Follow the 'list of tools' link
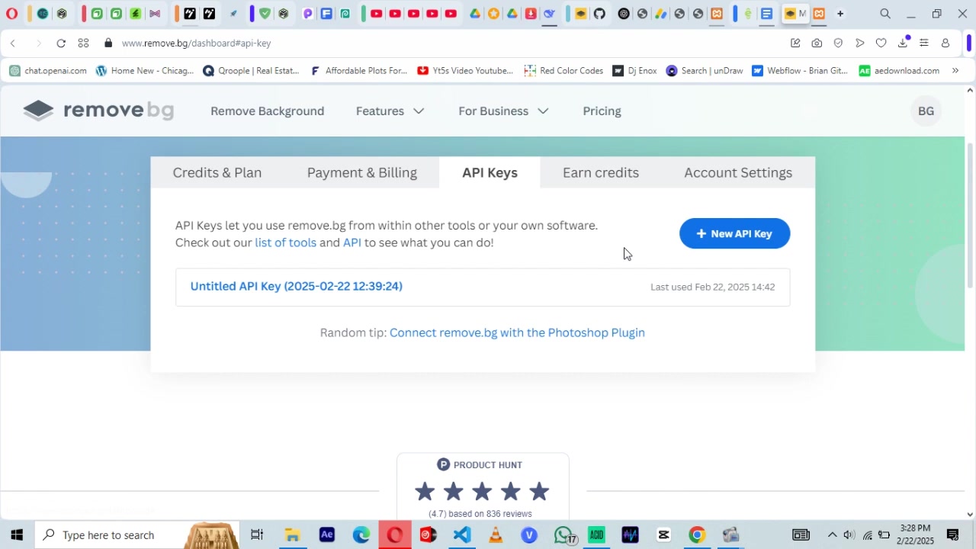 (x=285, y=242)
